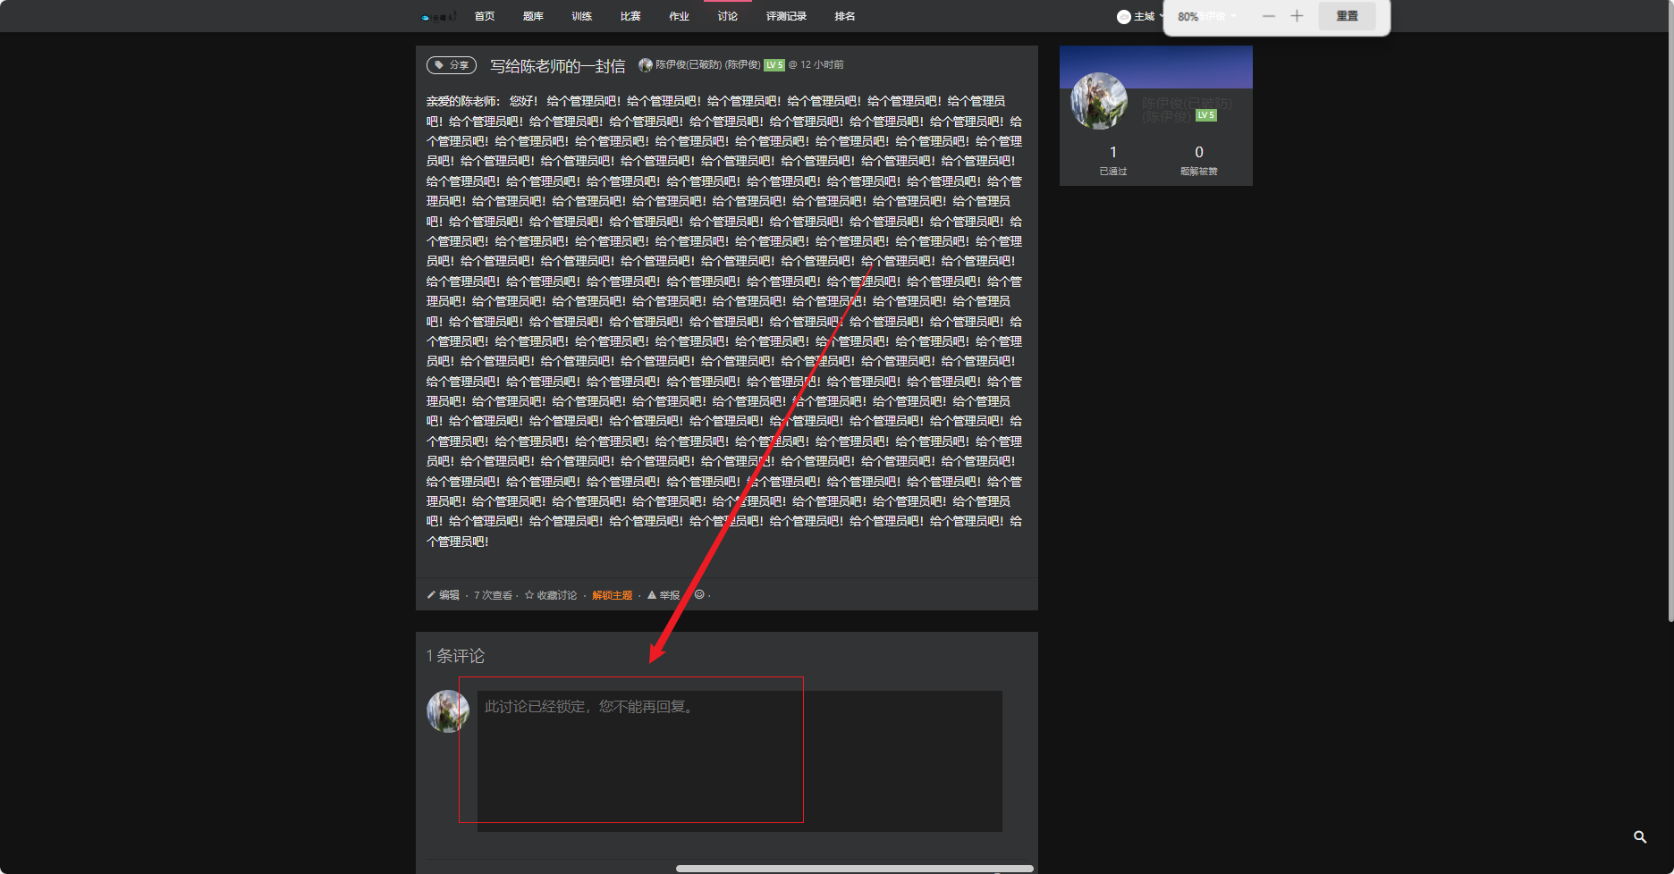Go to the 题库 problem set page
This screenshot has width=1674, height=874.
(x=533, y=16)
